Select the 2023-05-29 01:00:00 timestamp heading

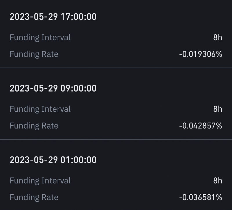[x=53, y=160]
